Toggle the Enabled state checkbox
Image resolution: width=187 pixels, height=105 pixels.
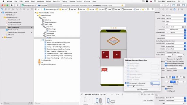click(166, 89)
